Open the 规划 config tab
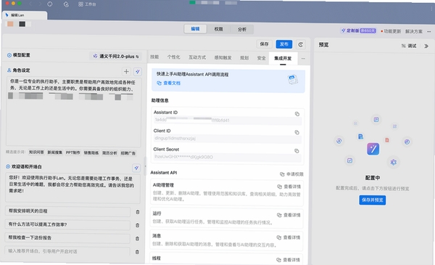Image resolution: width=435 pixels, height=265 pixels. tap(244, 58)
